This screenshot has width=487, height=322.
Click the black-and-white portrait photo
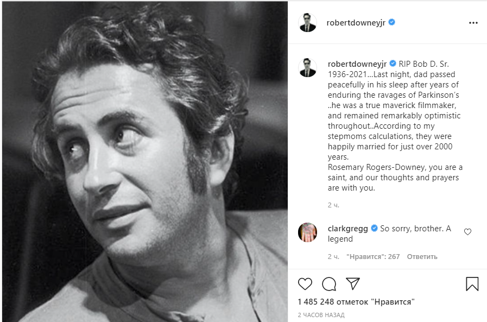(x=144, y=161)
